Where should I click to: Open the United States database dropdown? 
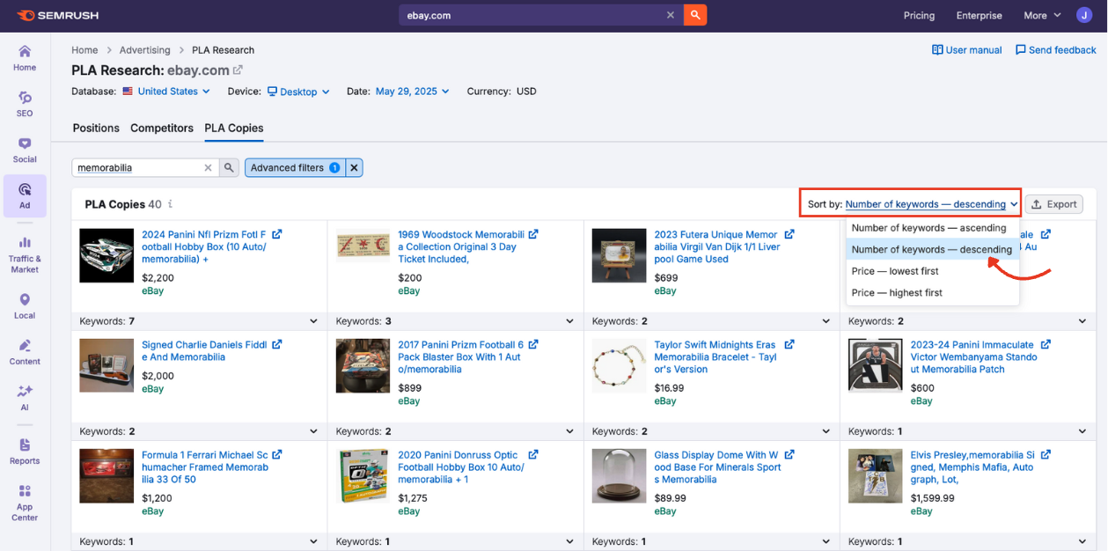click(x=165, y=91)
